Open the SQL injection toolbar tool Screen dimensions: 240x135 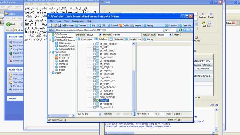coord(92,25)
